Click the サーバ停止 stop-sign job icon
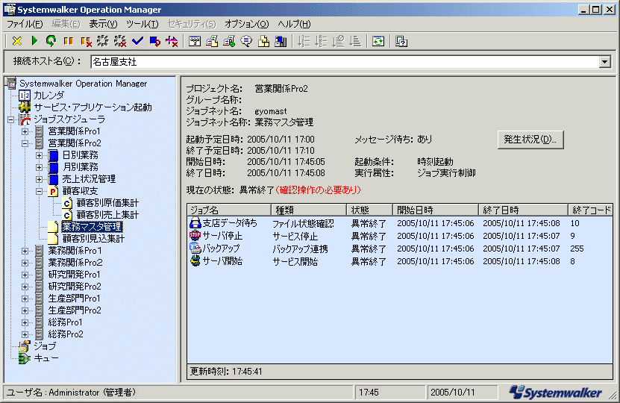The width and height of the screenshot is (620, 403). click(x=195, y=235)
